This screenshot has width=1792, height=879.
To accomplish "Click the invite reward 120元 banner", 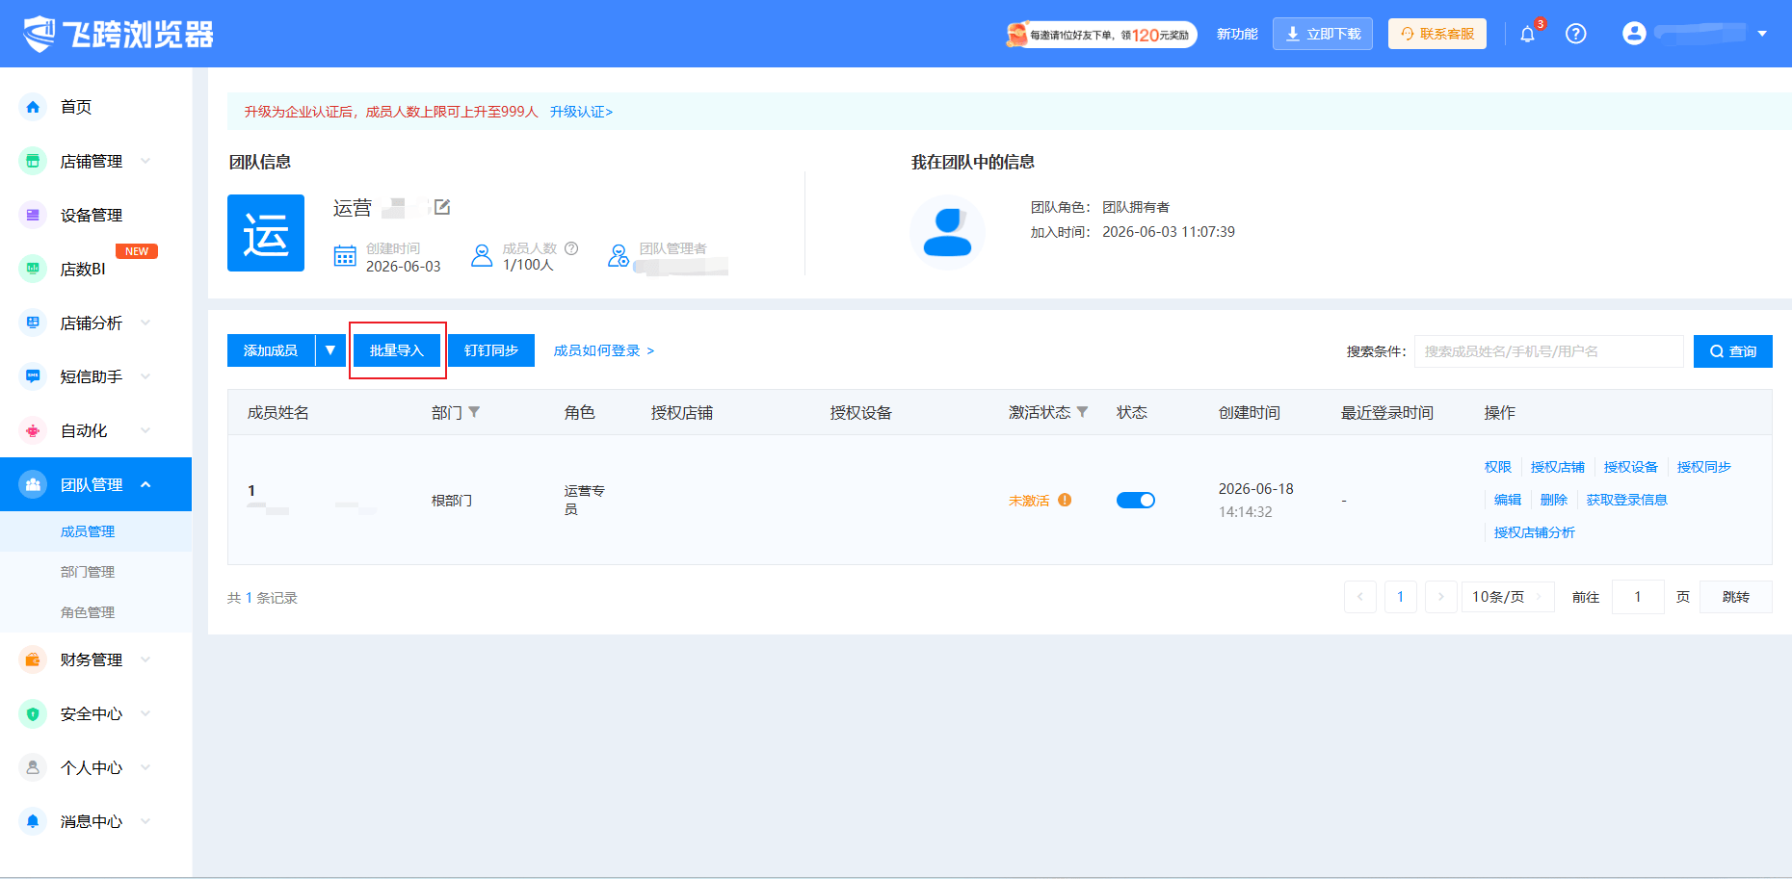I will point(1101,35).
